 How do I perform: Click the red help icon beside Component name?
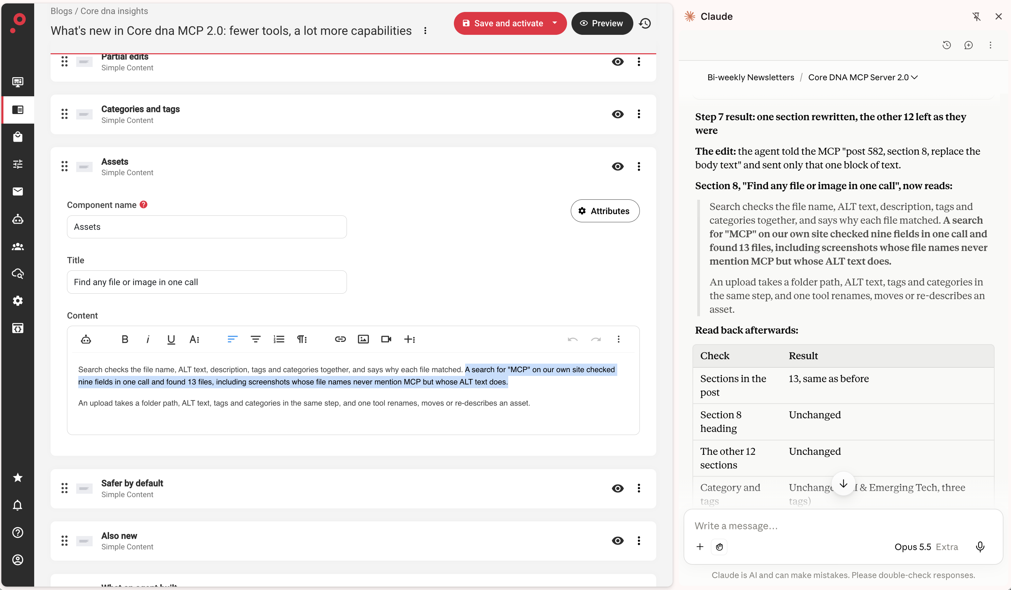(143, 205)
